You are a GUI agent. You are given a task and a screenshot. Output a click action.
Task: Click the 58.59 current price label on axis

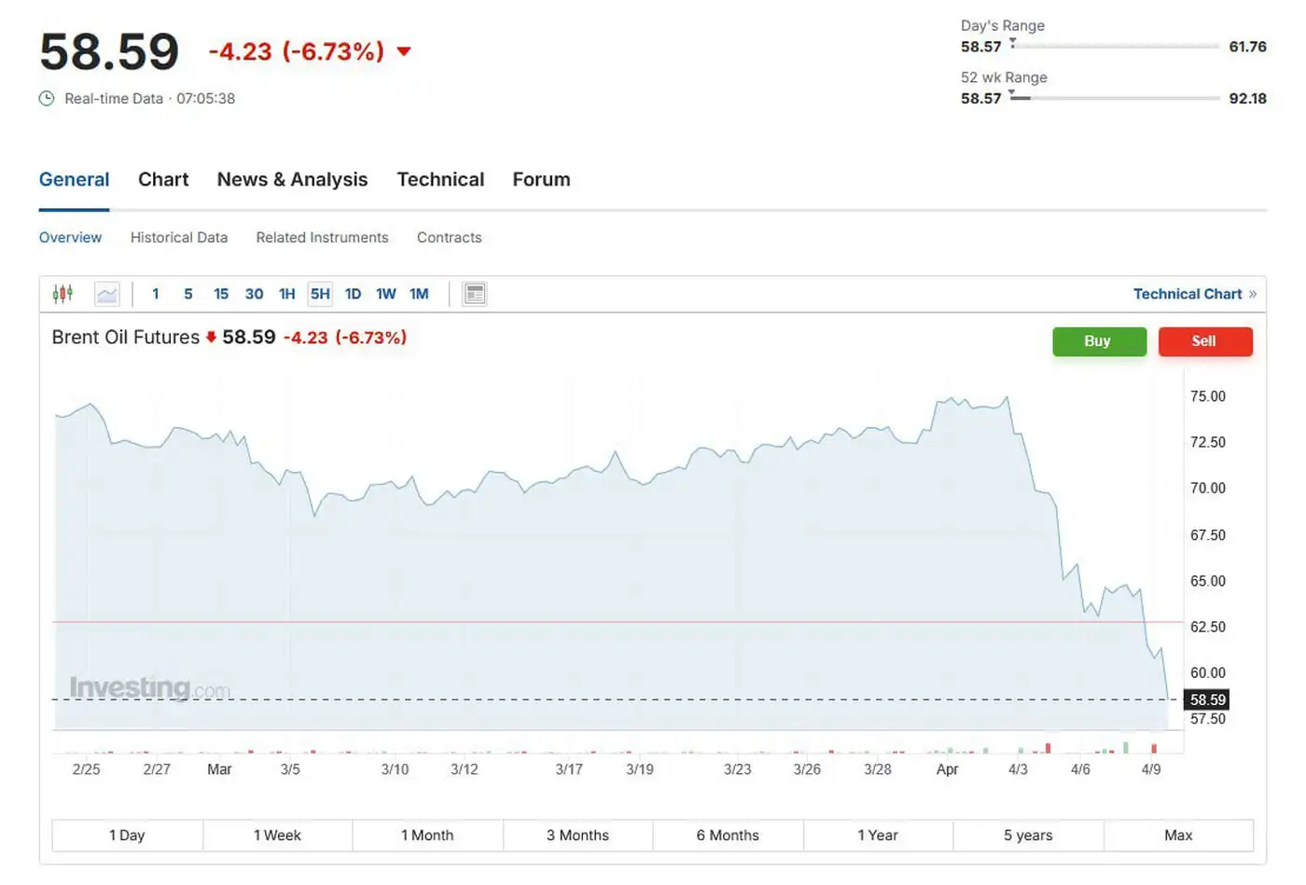pos(1207,700)
